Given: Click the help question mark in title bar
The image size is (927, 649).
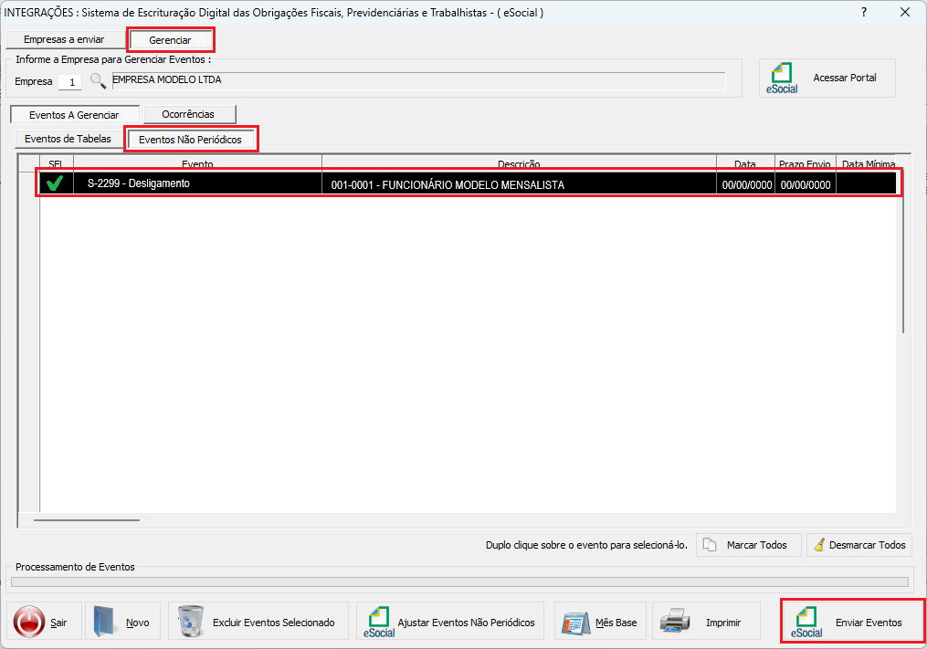Looking at the screenshot, I should click(x=863, y=12).
